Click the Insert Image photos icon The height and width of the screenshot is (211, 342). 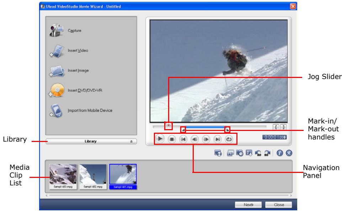coord(57,71)
